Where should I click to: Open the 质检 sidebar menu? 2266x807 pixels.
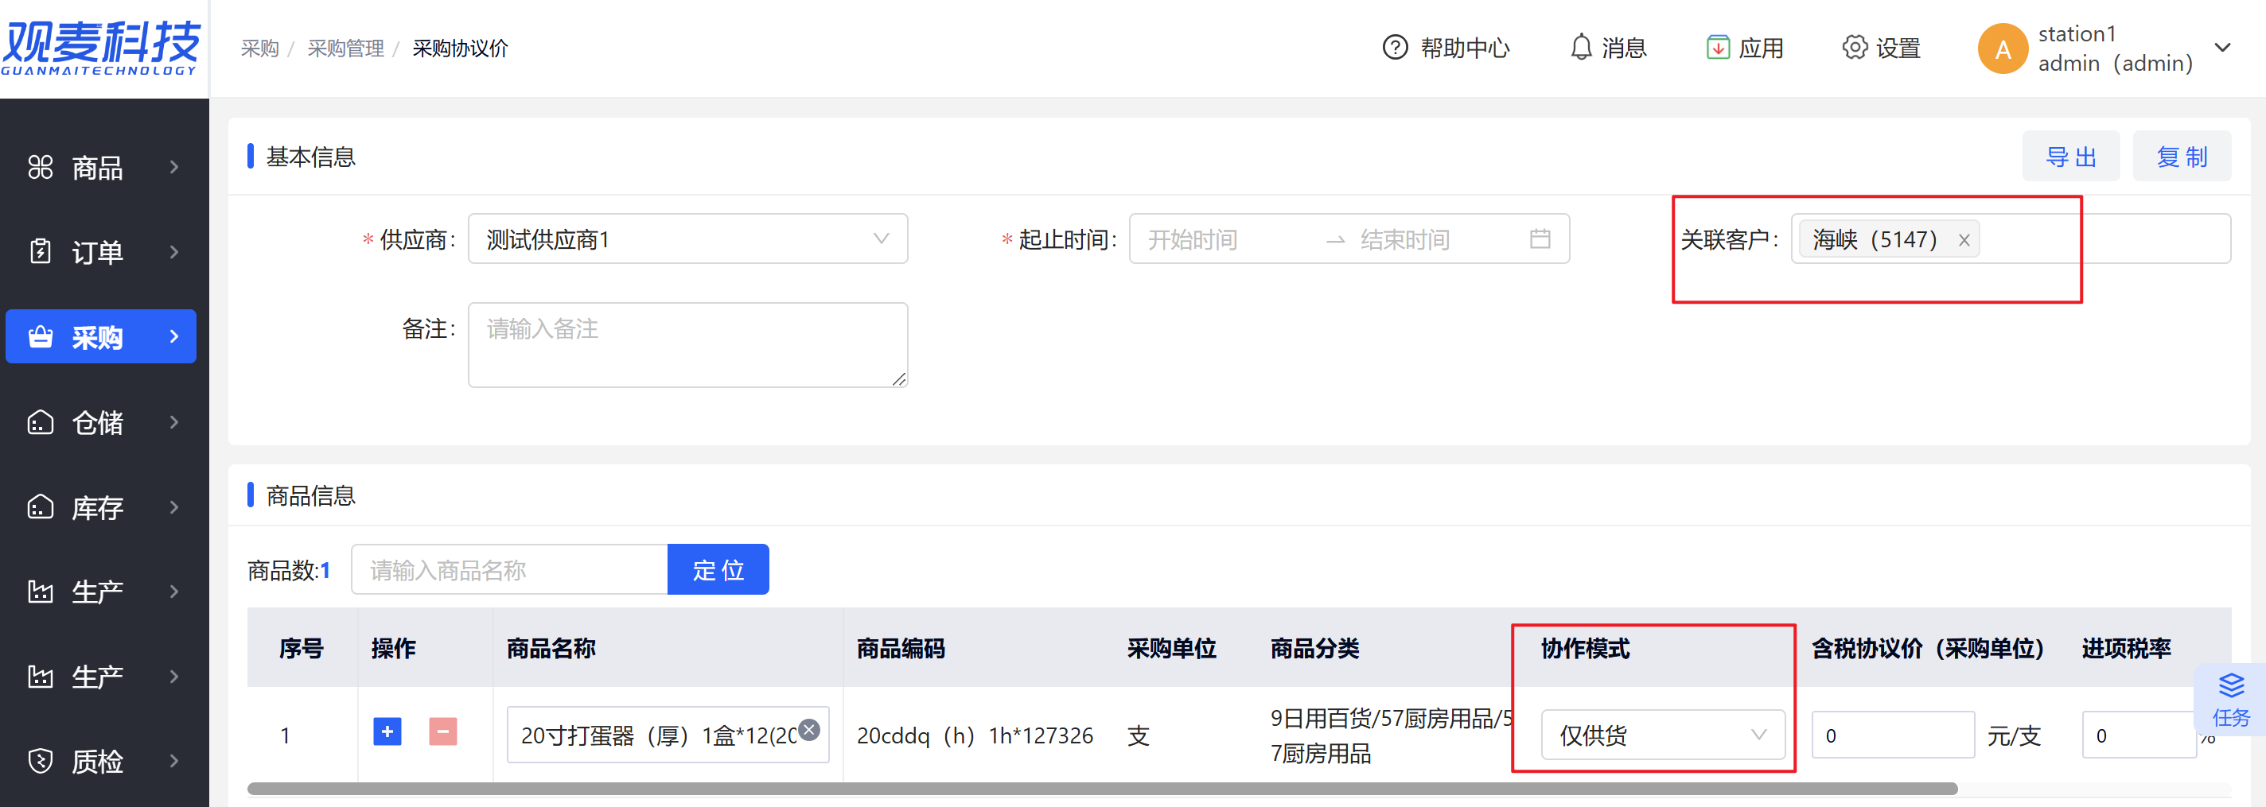pos(102,760)
